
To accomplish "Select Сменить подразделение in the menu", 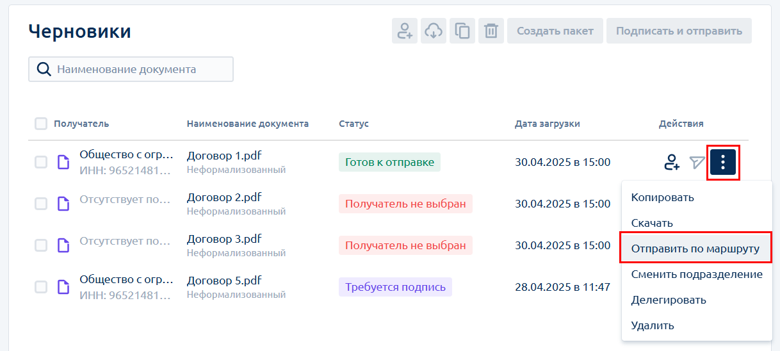I will [x=697, y=274].
